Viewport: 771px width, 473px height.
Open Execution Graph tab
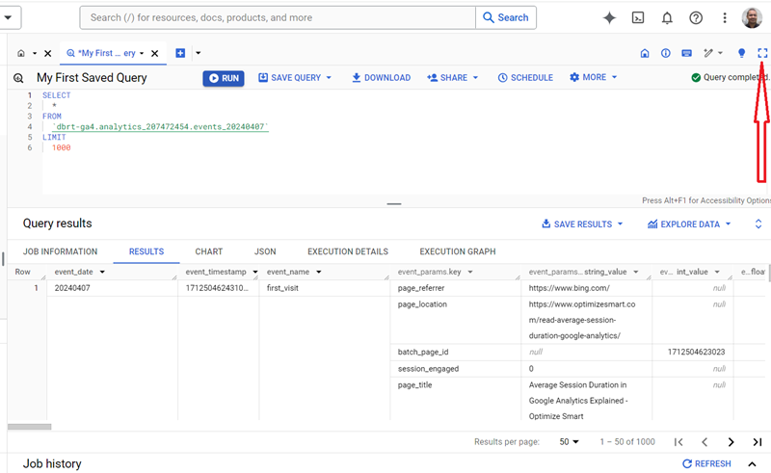tap(458, 251)
